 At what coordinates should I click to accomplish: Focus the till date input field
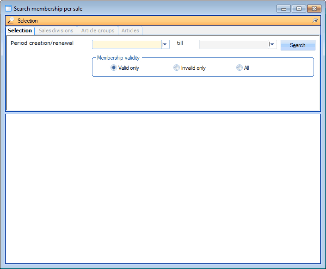coord(234,44)
